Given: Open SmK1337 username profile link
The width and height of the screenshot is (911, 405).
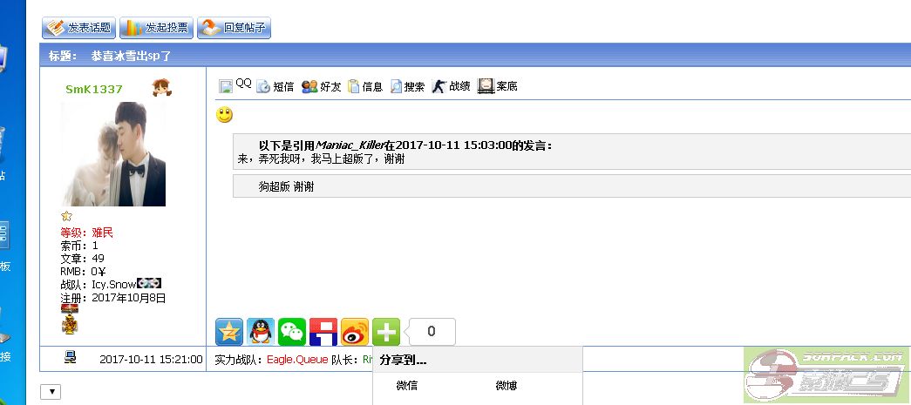Looking at the screenshot, I should [93, 89].
